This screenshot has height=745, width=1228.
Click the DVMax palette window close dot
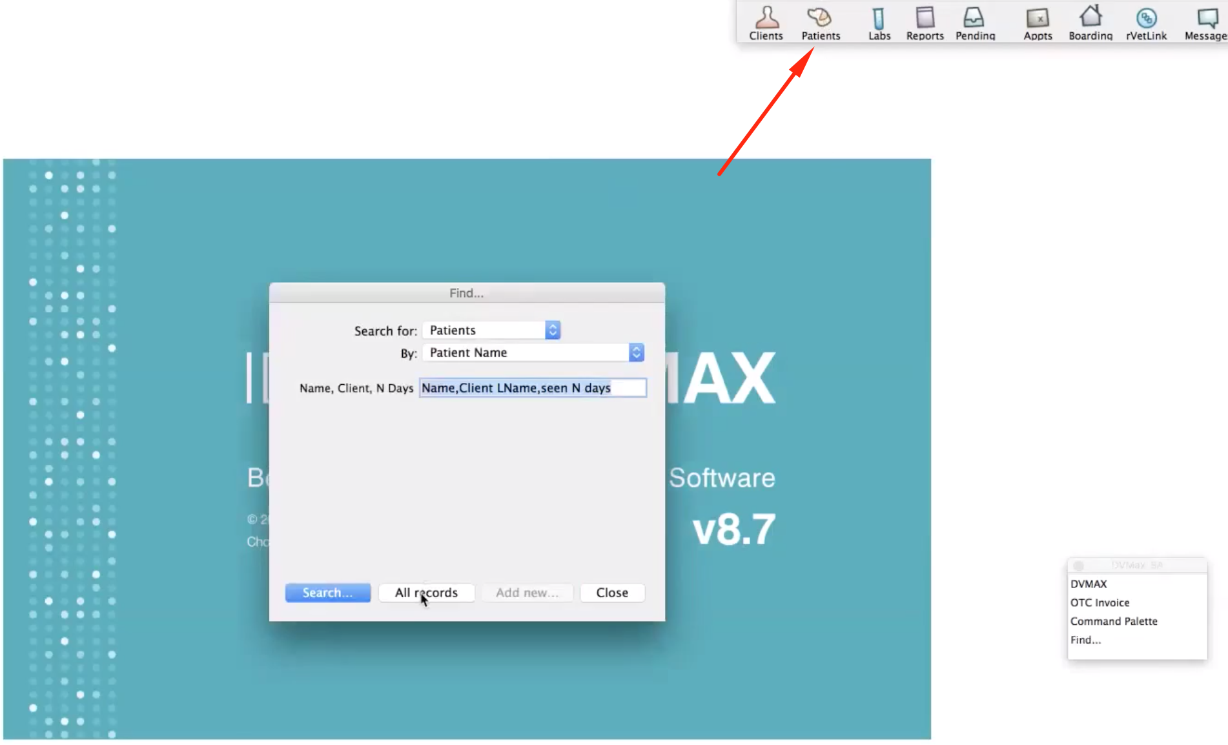[x=1078, y=566]
